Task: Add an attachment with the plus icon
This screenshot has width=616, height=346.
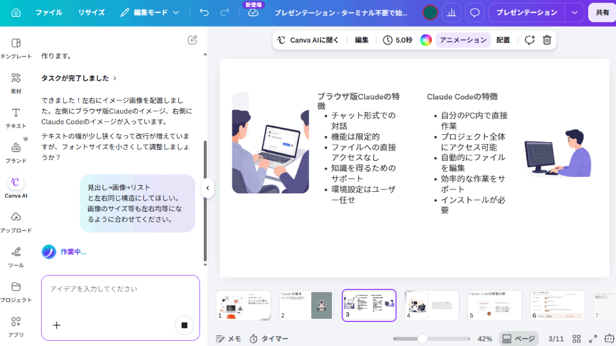Action: tap(57, 325)
